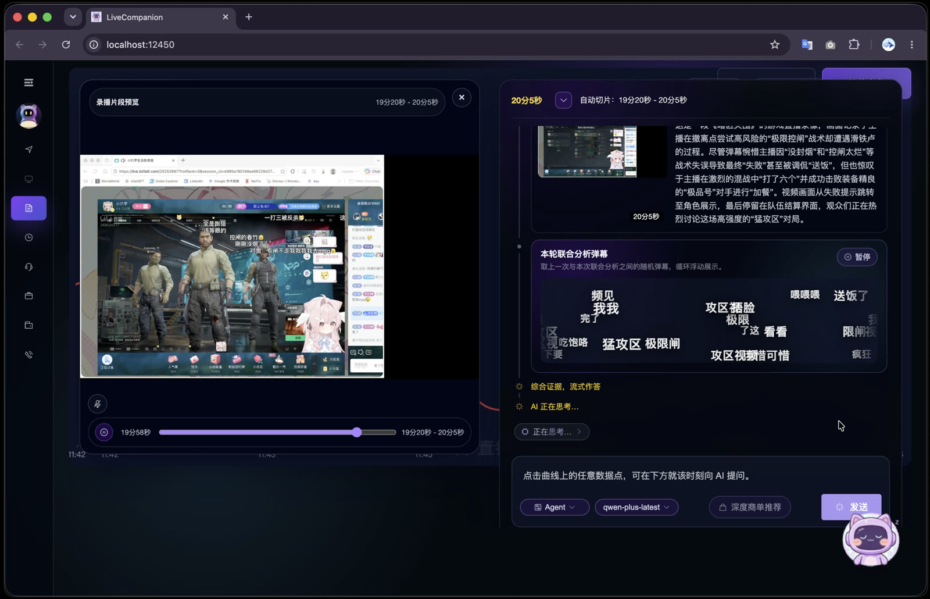This screenshot has height=599, width=930.
Task: Select the highlighted document sidebar item
Action: pyautogui.click(x=28, y=208)
